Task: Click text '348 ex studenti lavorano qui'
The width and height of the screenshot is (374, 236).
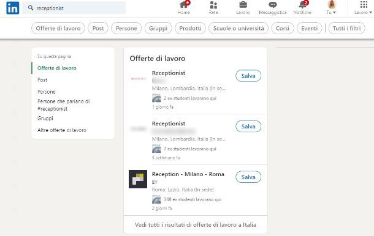Action: (x=193, y=199)
